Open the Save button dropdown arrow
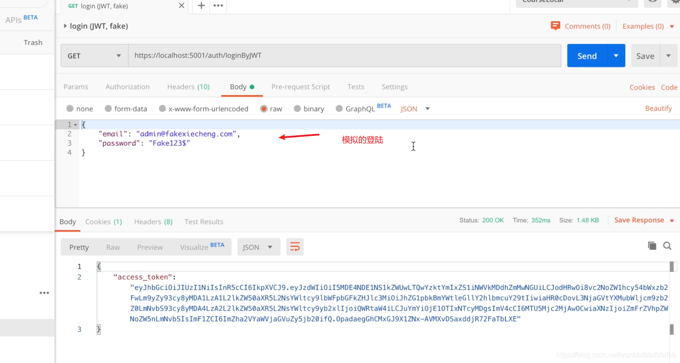Image resolution: width=680 pixels, height=363 pixels. (669, 56)
